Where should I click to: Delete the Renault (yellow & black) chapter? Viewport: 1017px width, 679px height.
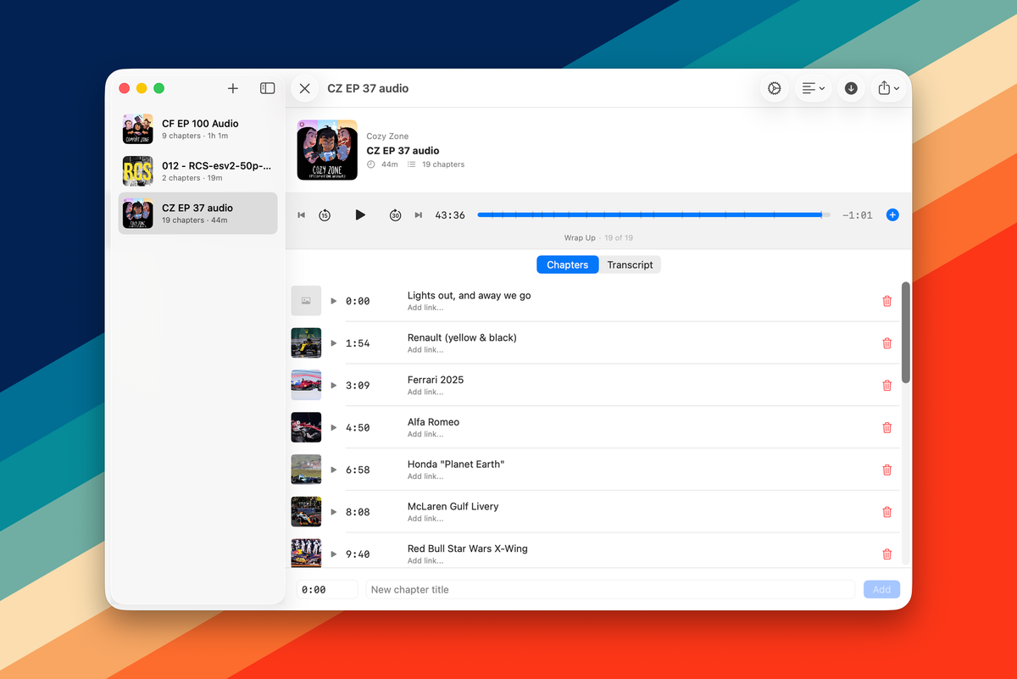pos(887,343)
